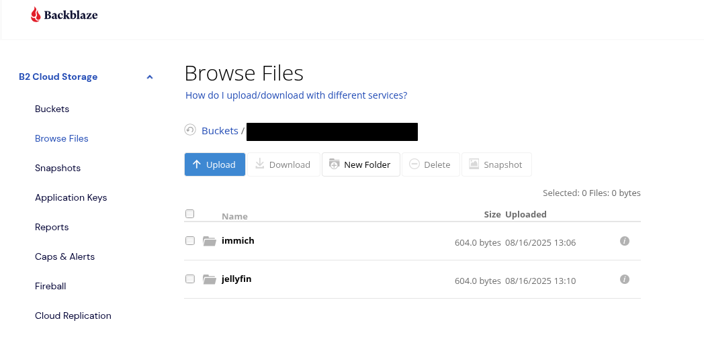Open info icon for immich folder
The height and width of the screenshot is (341, 704).
(624, 241)
